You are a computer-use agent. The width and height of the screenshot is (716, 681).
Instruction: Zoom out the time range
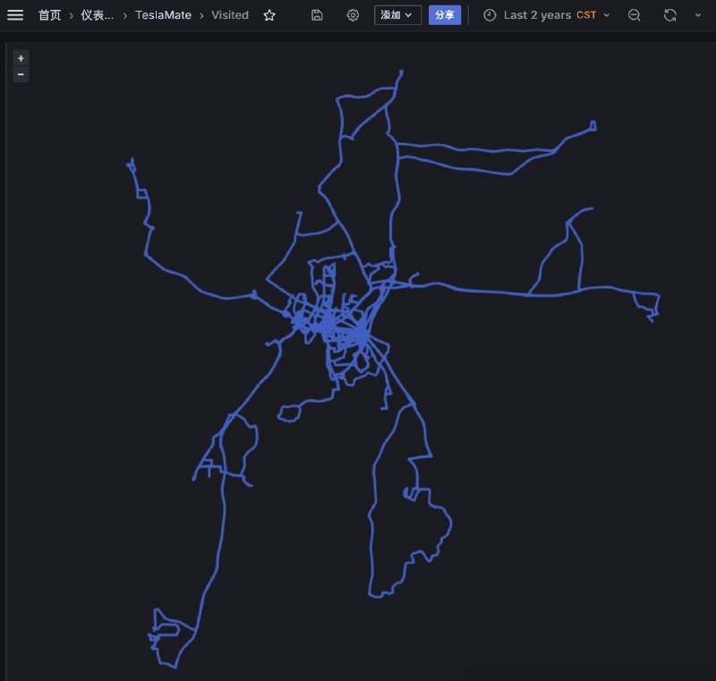coord(634,15)
